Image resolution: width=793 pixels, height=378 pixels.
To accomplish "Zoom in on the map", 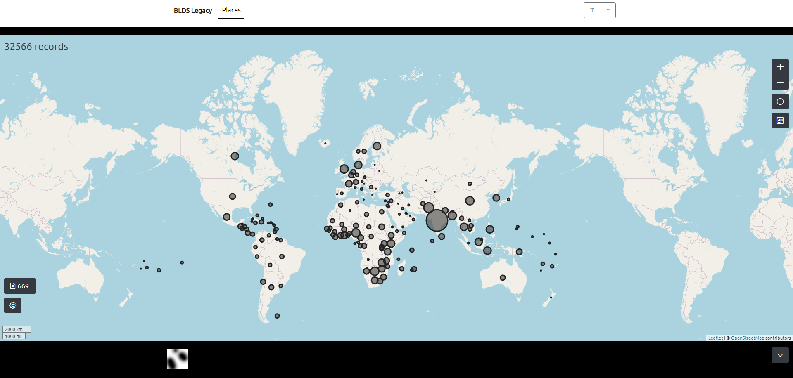I will point(780,66).
